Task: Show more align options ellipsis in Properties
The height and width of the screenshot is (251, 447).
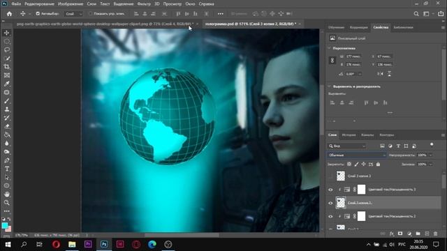Action: pyautogui.click(x=390, y=113)
